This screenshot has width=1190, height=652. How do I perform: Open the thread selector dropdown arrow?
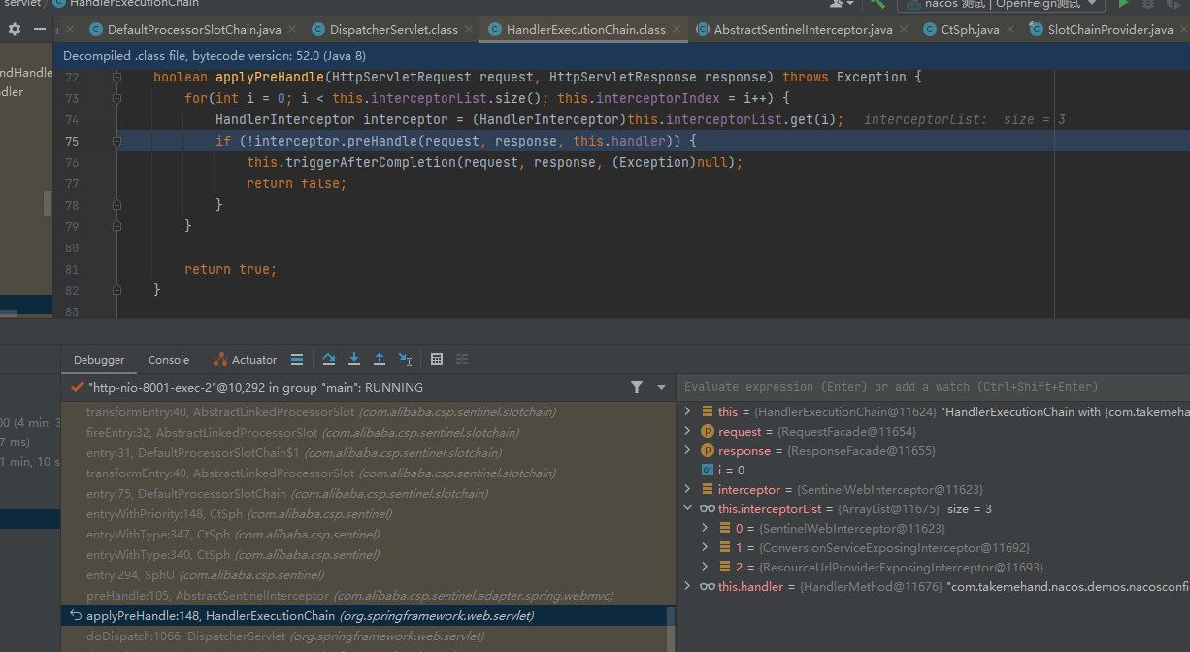tap(661, 387)
